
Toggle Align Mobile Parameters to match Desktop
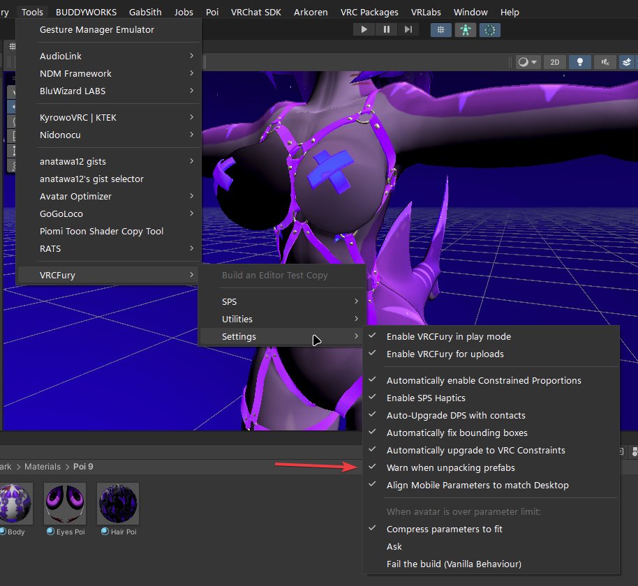(x=491, y=486)
